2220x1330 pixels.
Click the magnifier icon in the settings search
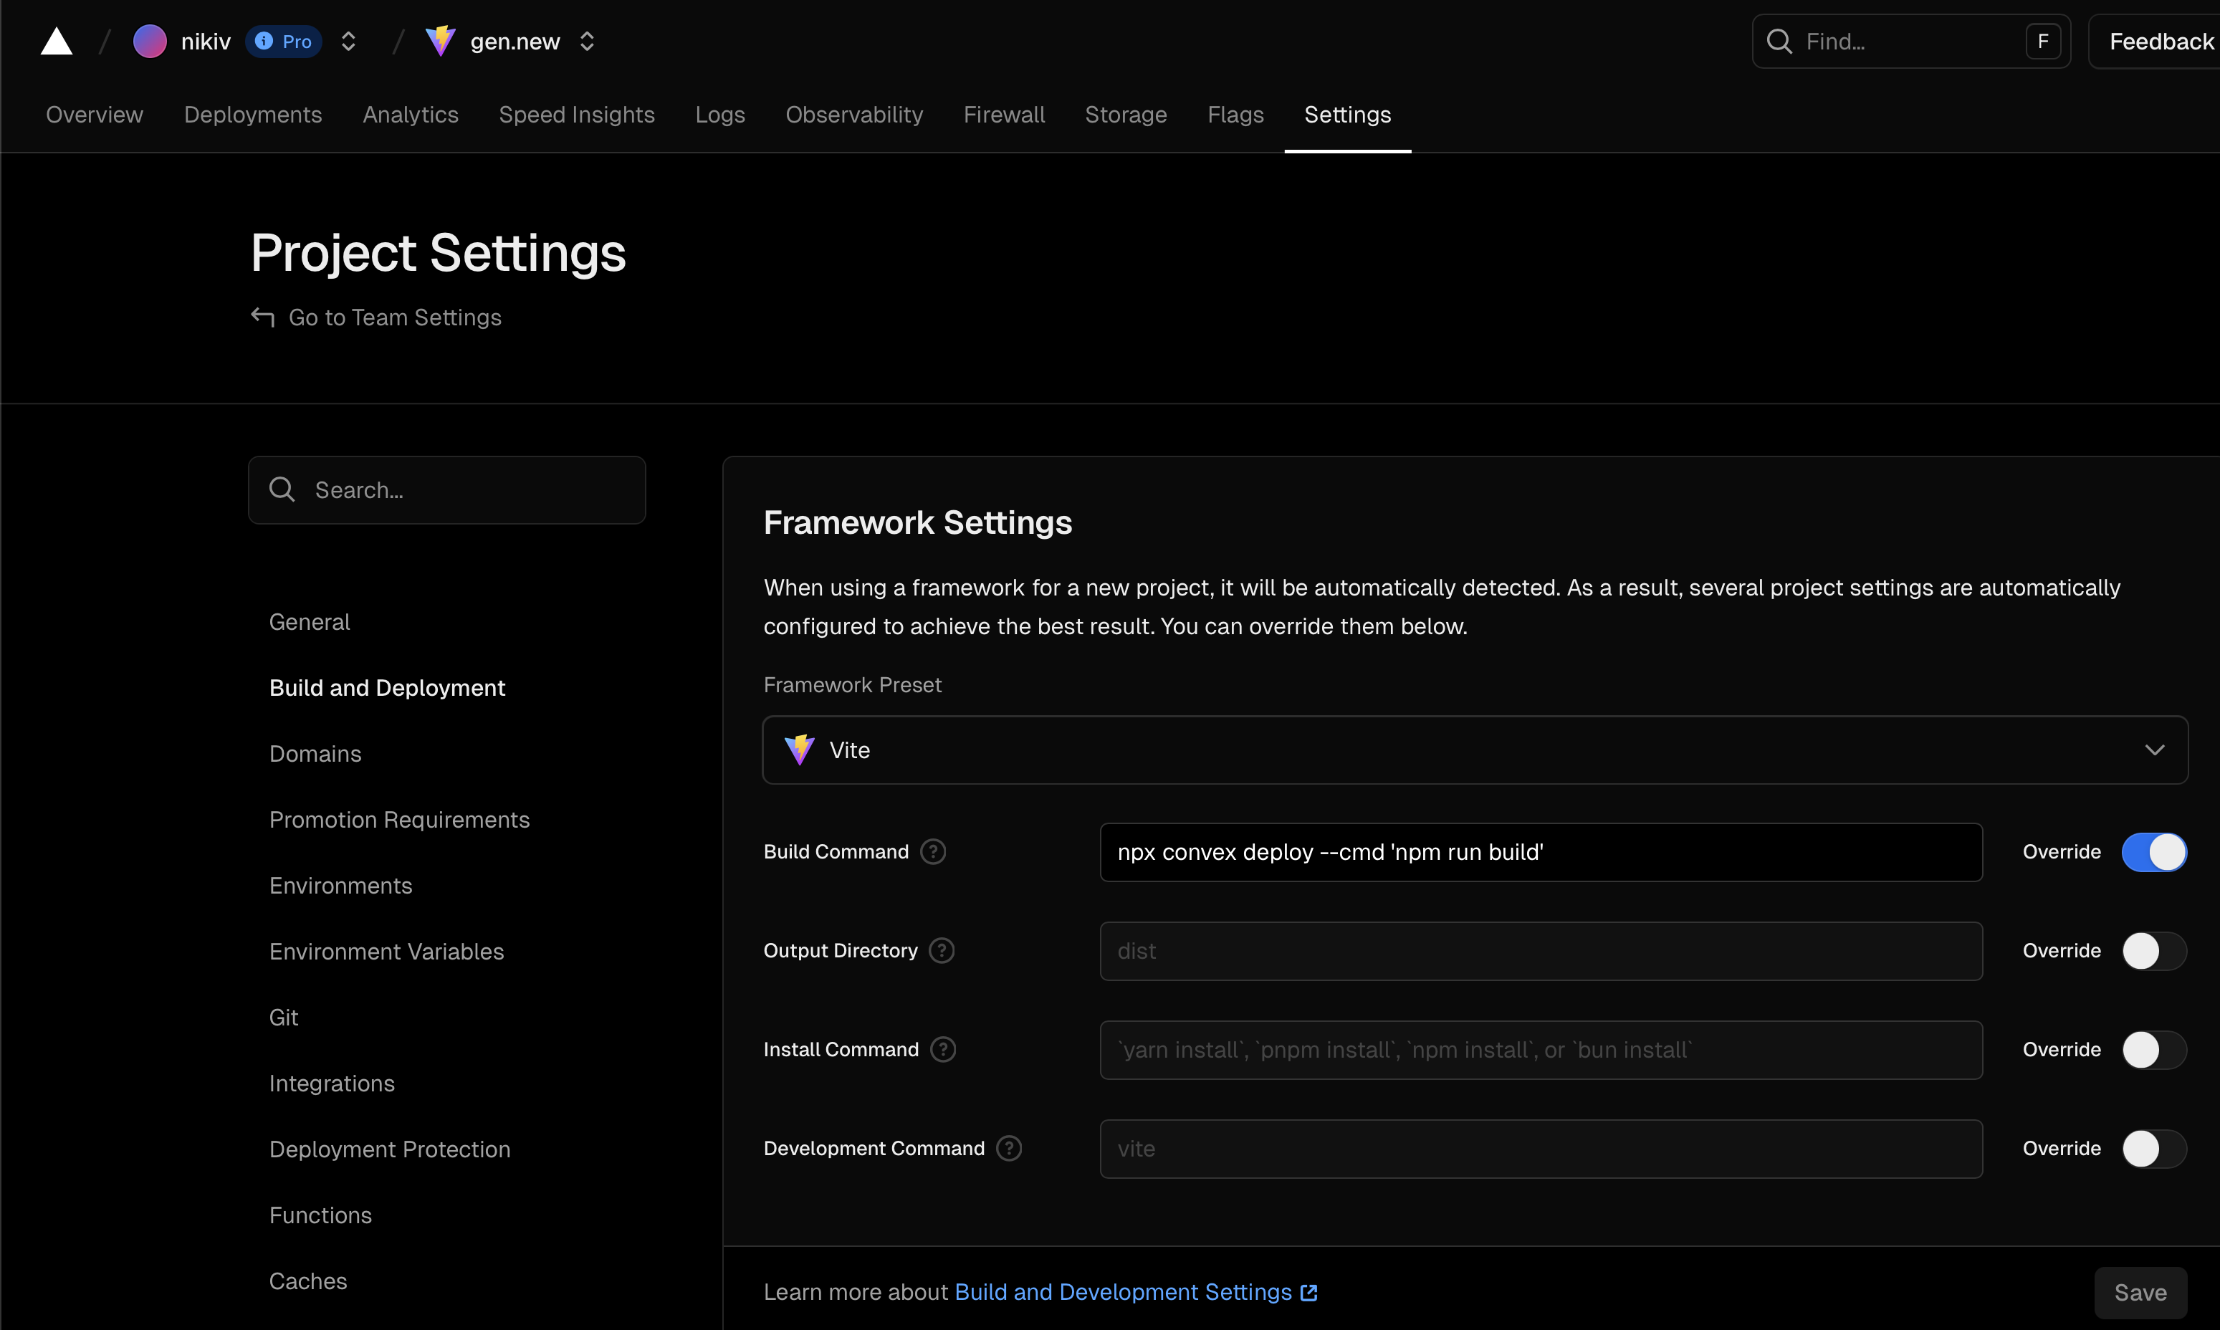pyautogui.click(x=282, y=489)
